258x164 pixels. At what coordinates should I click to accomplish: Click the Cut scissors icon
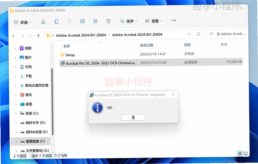pos(43,22)
